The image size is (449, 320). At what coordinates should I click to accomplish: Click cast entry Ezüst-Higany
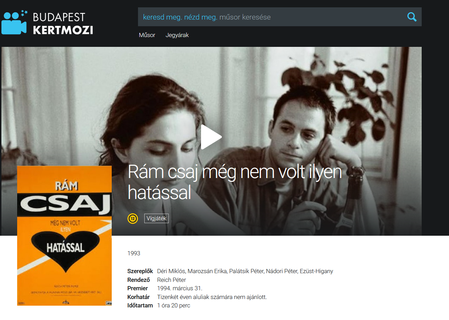317,271
